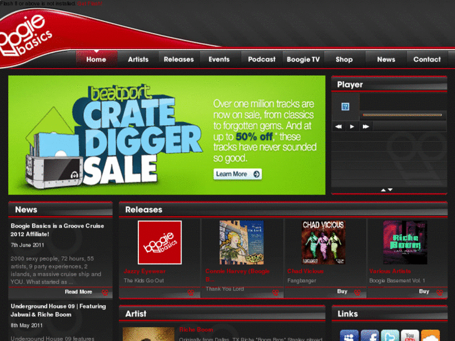Image resolution: width=455 pixels, height=341 pixels.
Task: Select Events in the navigation bar
Action: coord(219,59)
